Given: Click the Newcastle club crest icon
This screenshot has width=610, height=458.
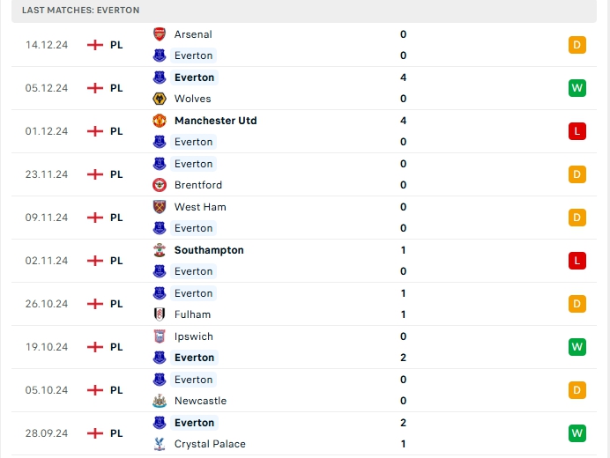Looking at the screenshot, I should coord(159,401).
